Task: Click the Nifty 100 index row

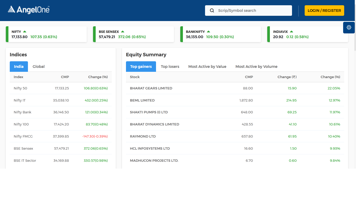Action: pos(61,124)
